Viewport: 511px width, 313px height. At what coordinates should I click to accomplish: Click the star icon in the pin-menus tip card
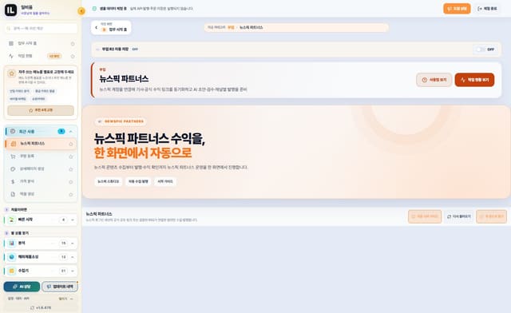12,73
